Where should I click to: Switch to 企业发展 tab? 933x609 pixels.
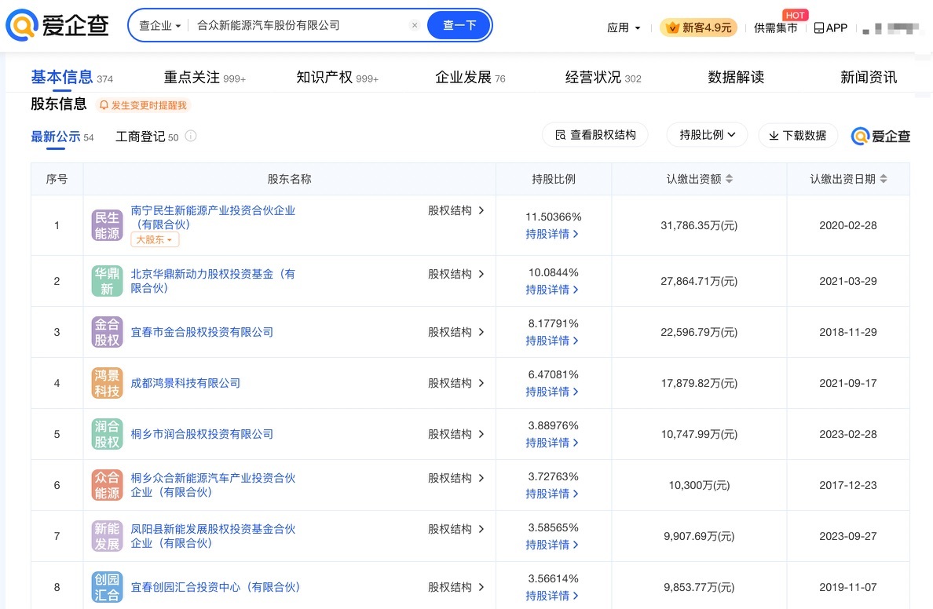[470, 78]
